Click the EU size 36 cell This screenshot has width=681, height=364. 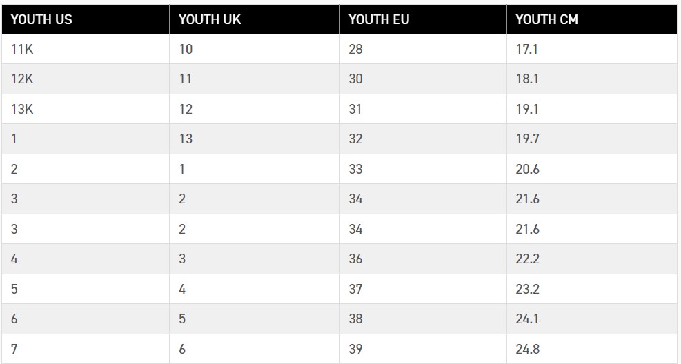(423, 259)
